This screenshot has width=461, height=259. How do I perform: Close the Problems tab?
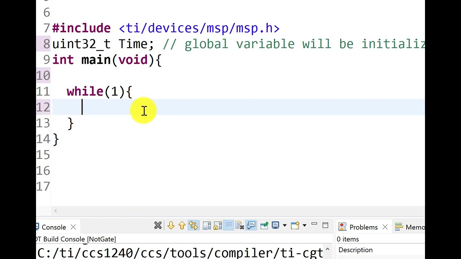[385, 227]
